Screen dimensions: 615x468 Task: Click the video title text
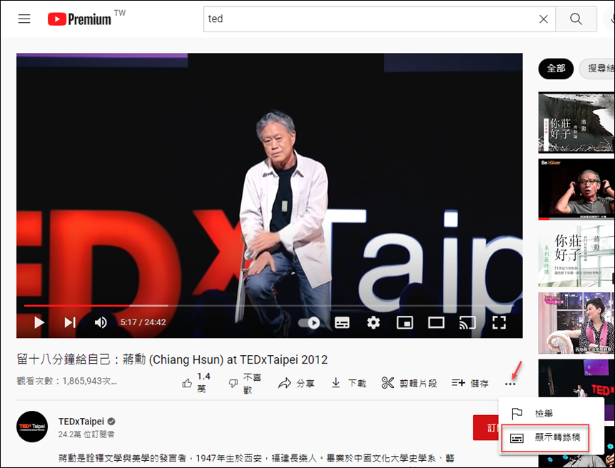click(x=172, y=359)
